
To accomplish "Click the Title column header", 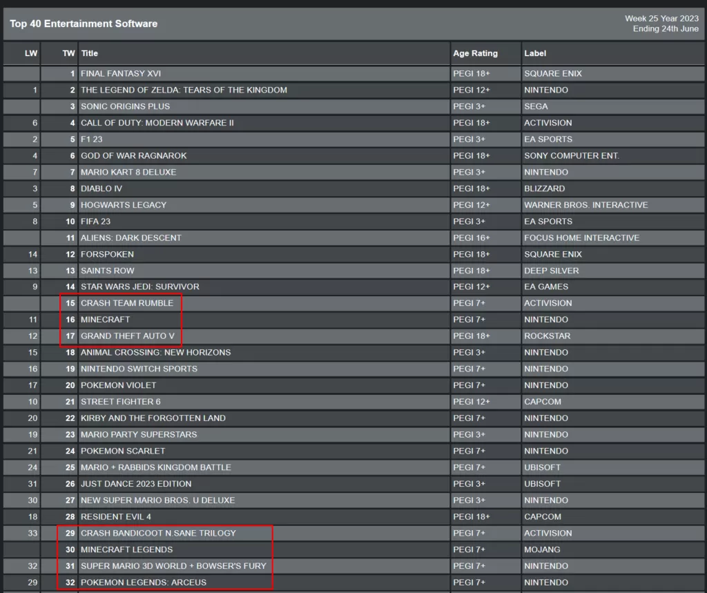I will pos(90,53).
